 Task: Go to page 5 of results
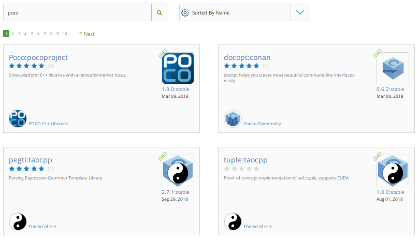(x=32, y=34)
